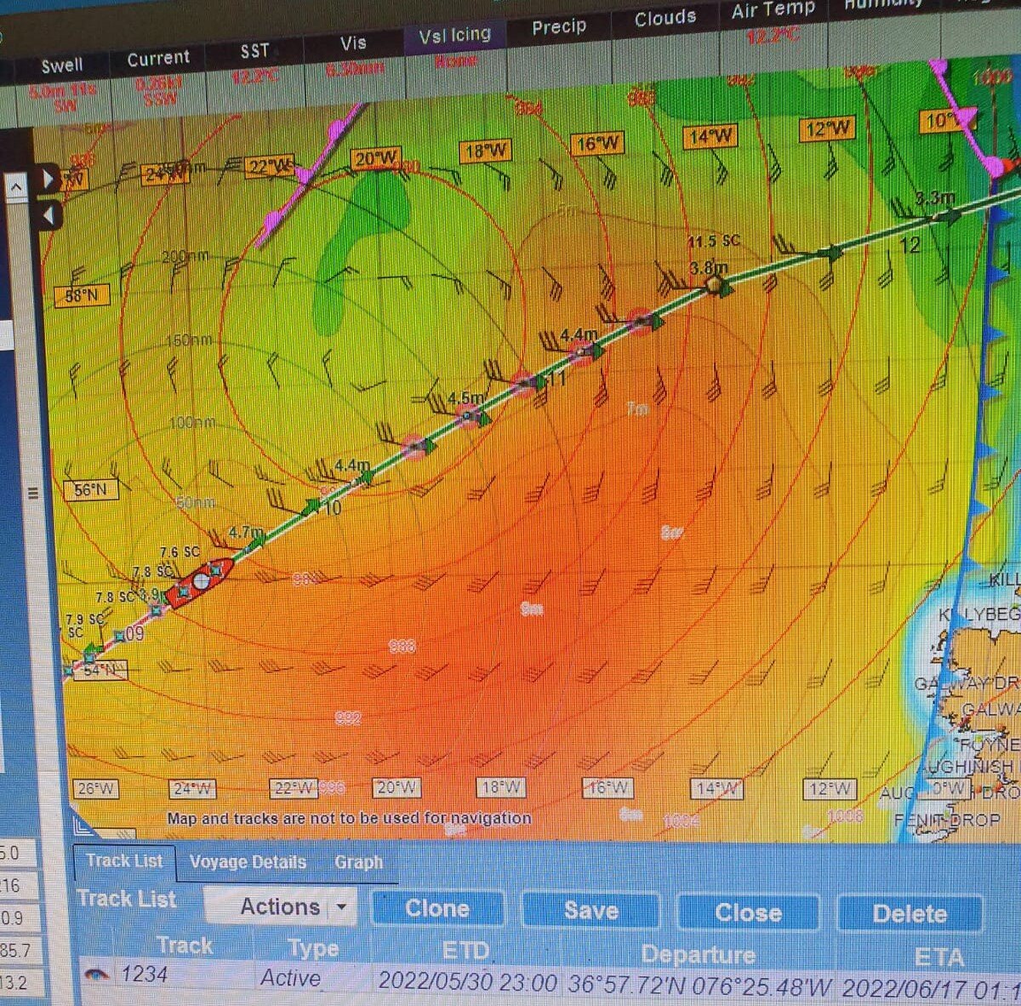This screenshot has height=1006, width=1021.
Task: Click the route marker near 4.5m label
Action: 469,415
